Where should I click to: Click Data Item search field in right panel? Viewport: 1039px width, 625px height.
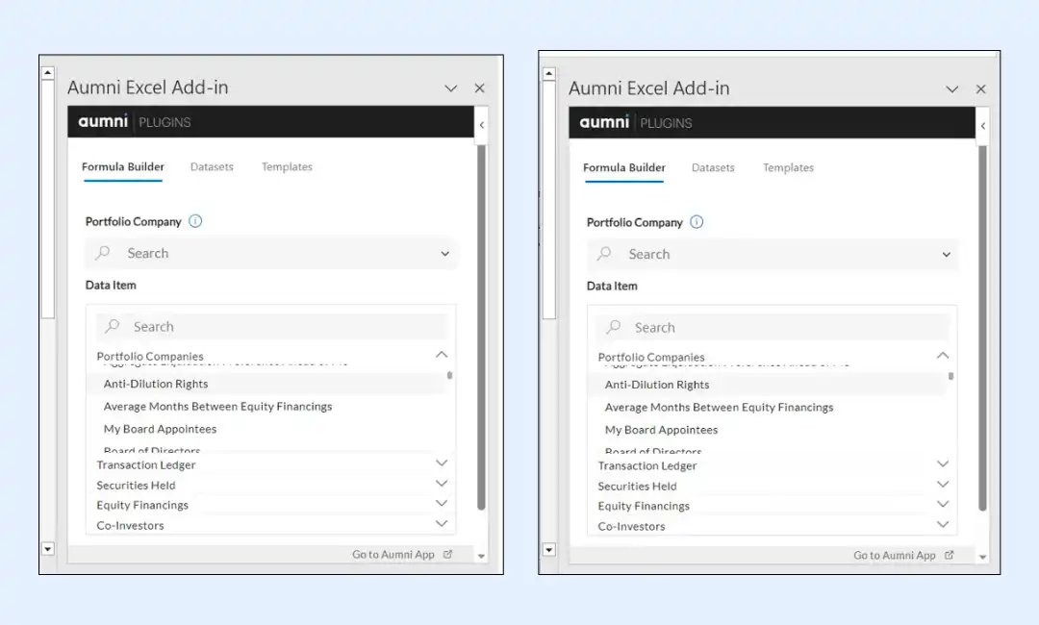(x=773, y=327)
